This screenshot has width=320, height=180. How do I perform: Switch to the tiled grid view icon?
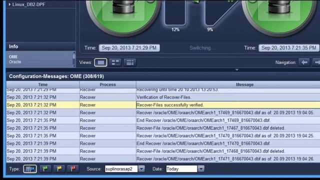115,62
